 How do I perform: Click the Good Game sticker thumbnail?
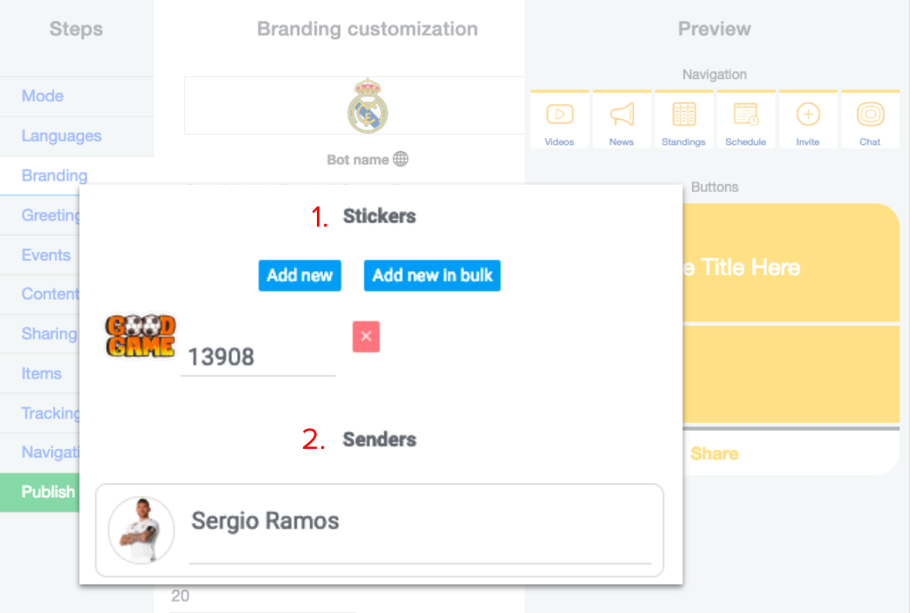pos(140,336)
